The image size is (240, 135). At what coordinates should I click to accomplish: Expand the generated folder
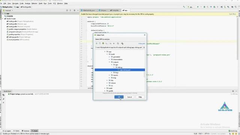[109, 57]
